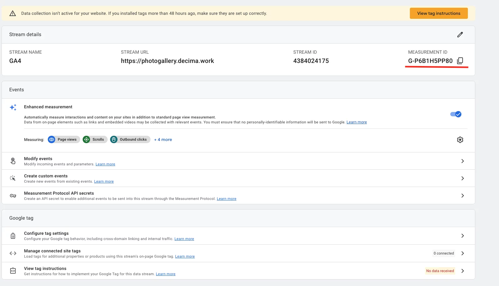The width and height of the screenshot is (499, 286).
Task: Click the Modify events hand icon
Action: click(x=13, y=161)
